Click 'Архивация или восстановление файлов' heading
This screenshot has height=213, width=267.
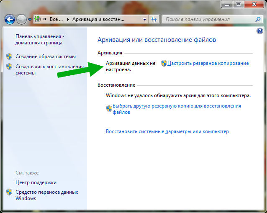(157, 40)
